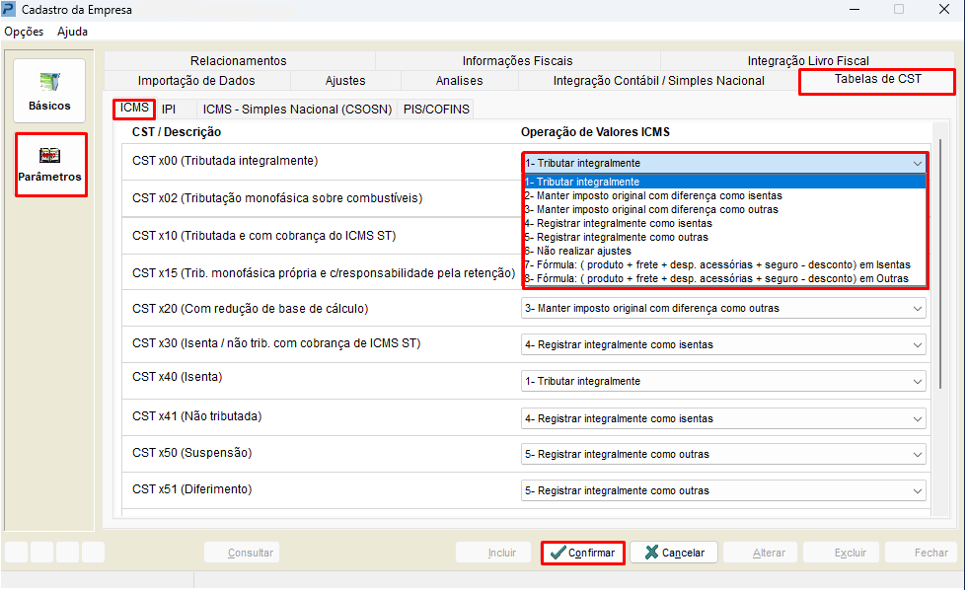Open the PIS/COFINS sub-tab

pyautogui.click(x=436, y=110)
